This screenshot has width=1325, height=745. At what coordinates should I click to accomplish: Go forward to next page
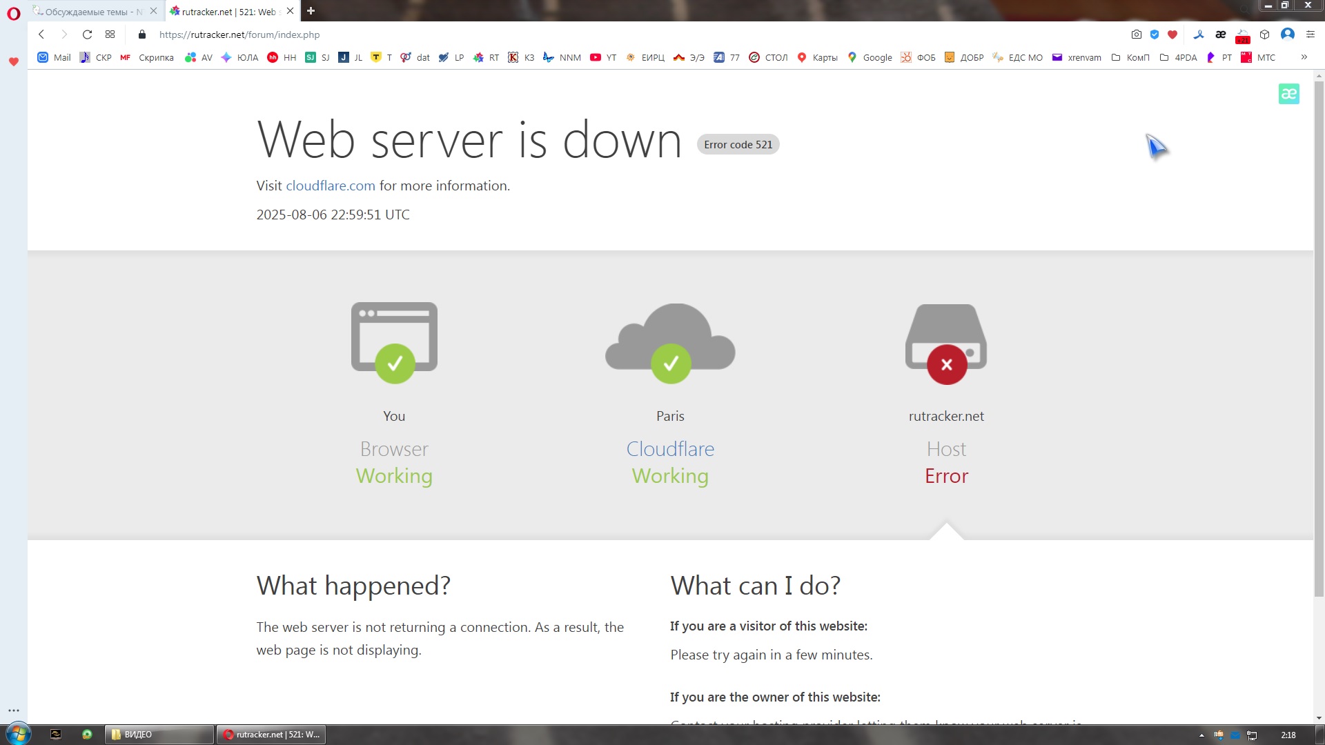[x=64, y=34]
